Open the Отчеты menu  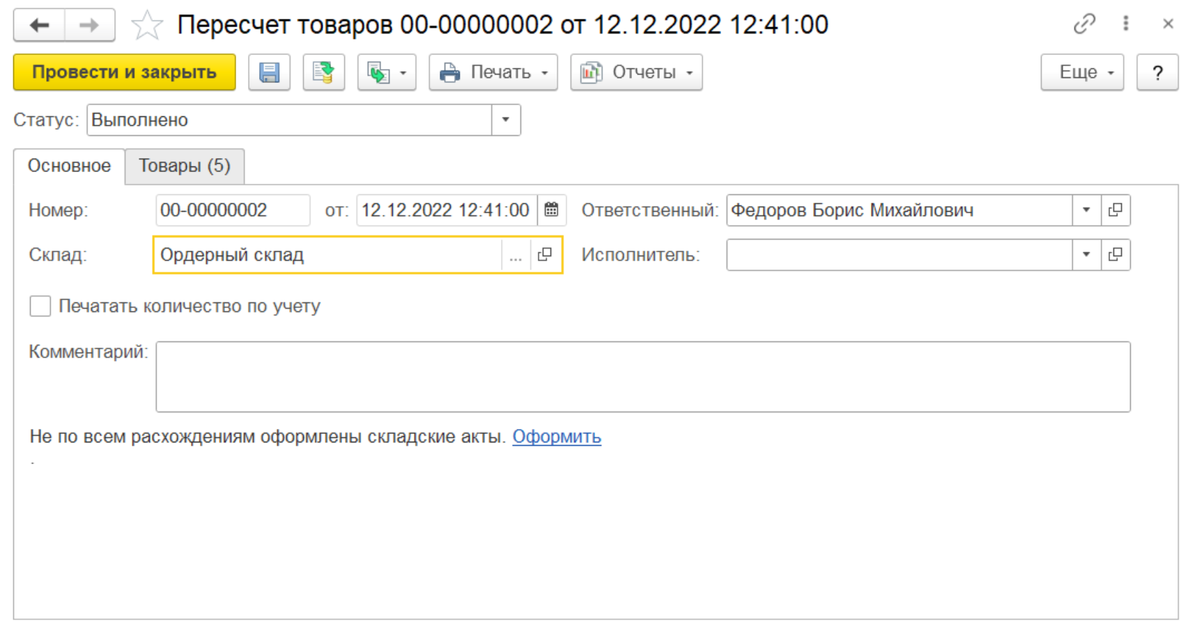point(636,72)
